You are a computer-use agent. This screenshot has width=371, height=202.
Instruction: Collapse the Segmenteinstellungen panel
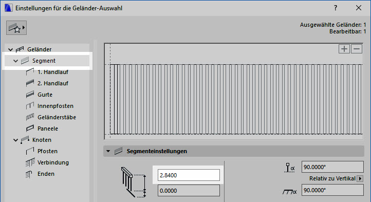[x=108, y=151]
